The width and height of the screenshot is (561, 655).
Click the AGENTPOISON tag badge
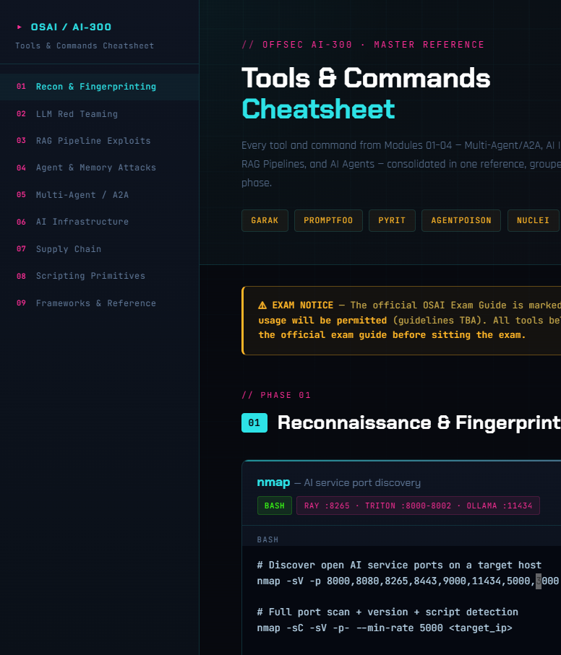point(461,220)
